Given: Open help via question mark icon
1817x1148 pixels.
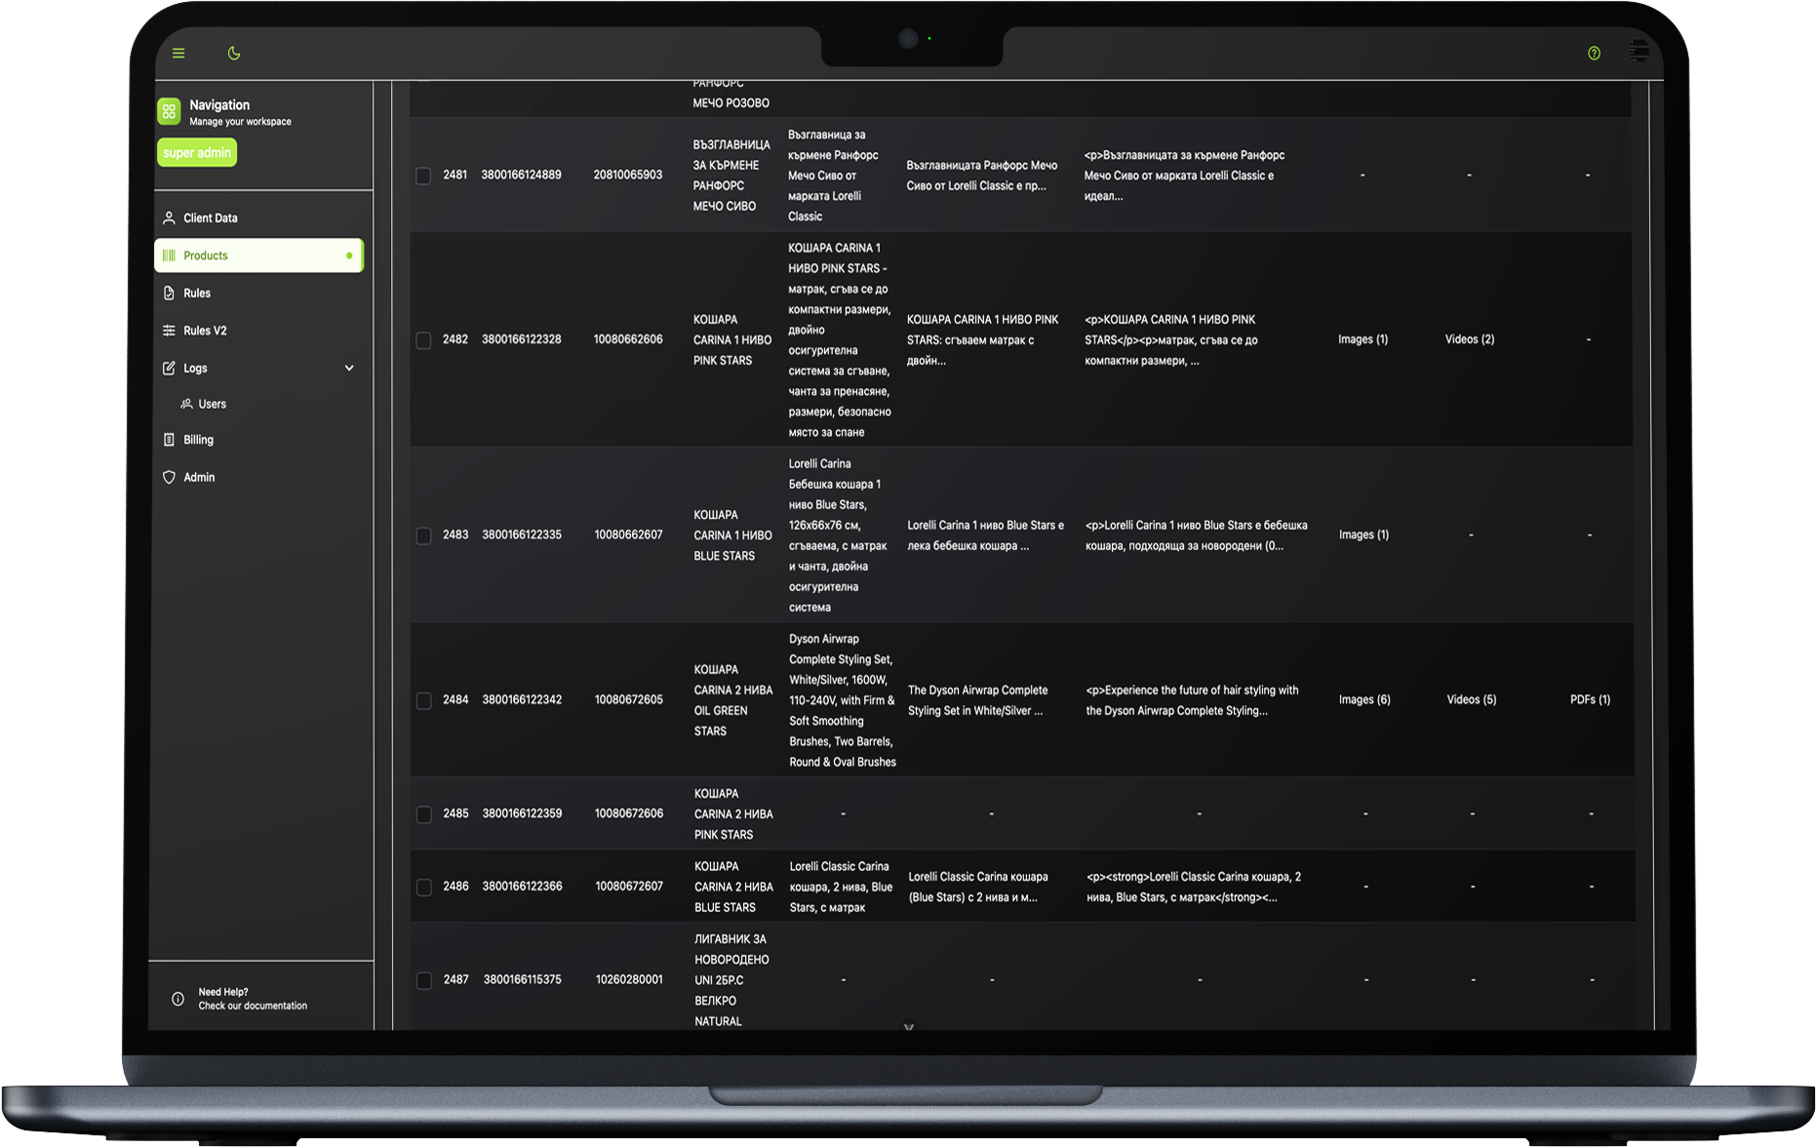Looking at the screenshot, I should tap(1594, 54).
